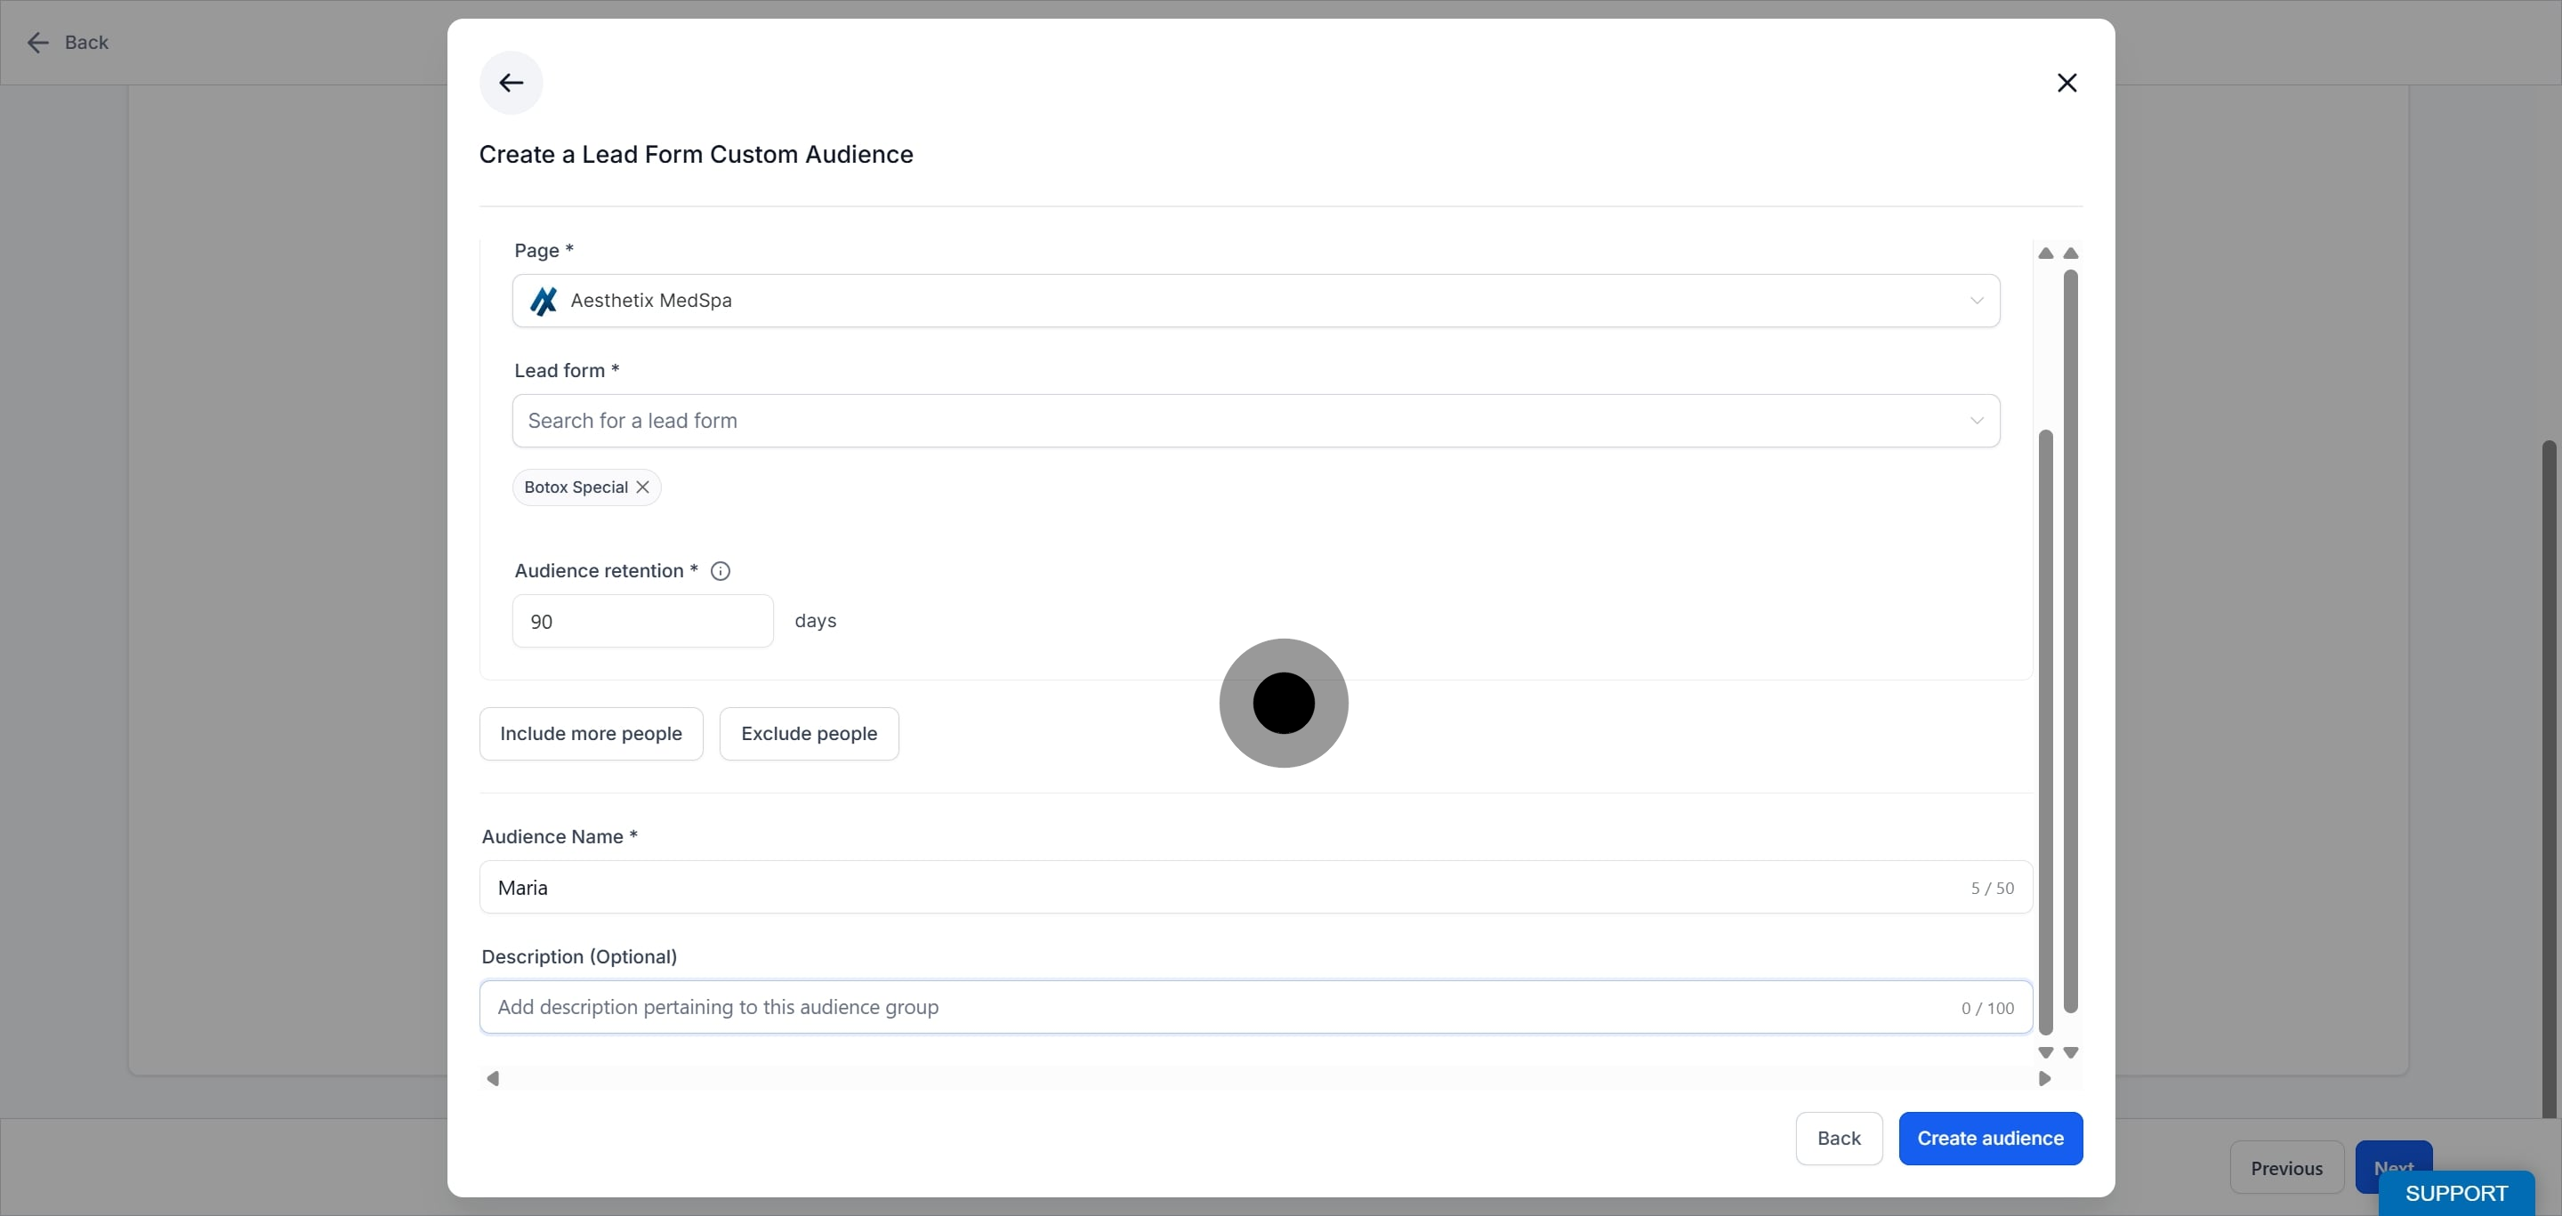Click the Audience retention days field
This screenshot has height=1216, width=2562.
pyautogui.click(x=642, y=622)
